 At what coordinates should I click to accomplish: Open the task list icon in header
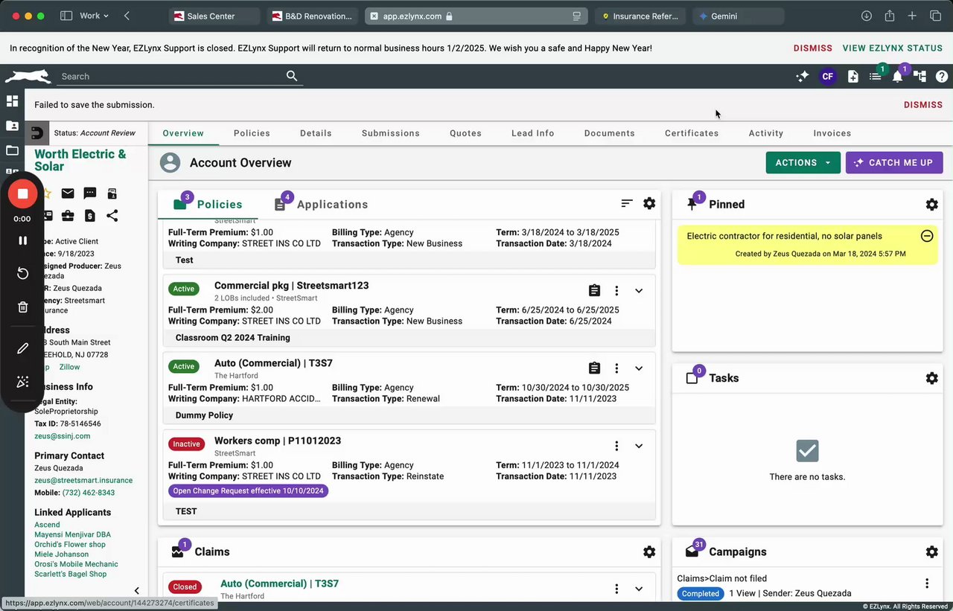pos(876,76)
